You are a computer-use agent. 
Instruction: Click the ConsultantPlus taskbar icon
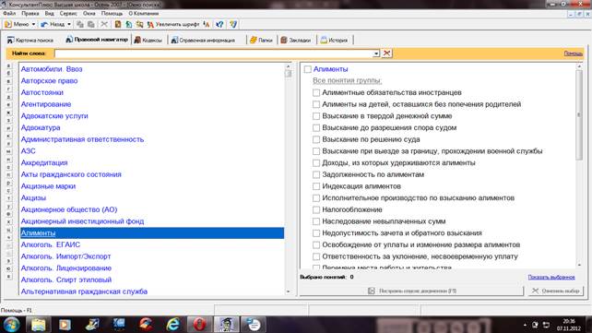point(227,325)
